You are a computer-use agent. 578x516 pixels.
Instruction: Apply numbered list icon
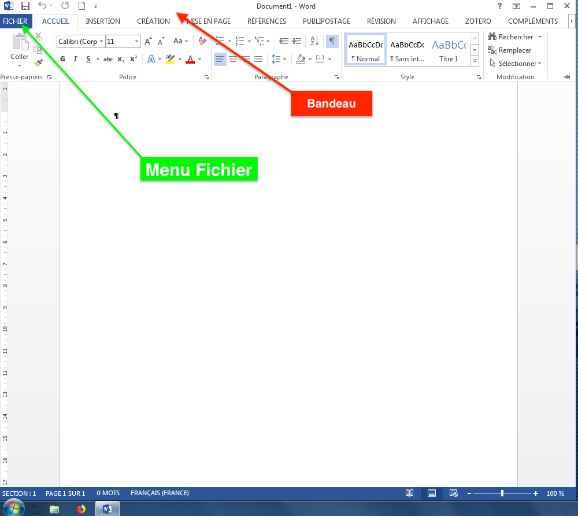(240, 41)
